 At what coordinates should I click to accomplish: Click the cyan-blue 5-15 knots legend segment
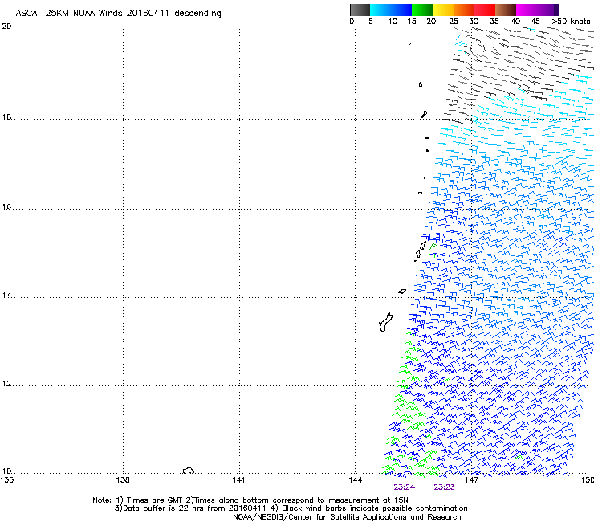coord(391,10)
